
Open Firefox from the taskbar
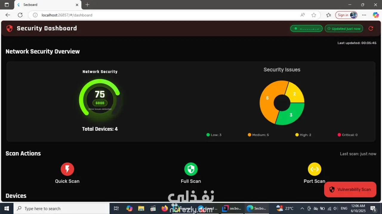(164, 208)
